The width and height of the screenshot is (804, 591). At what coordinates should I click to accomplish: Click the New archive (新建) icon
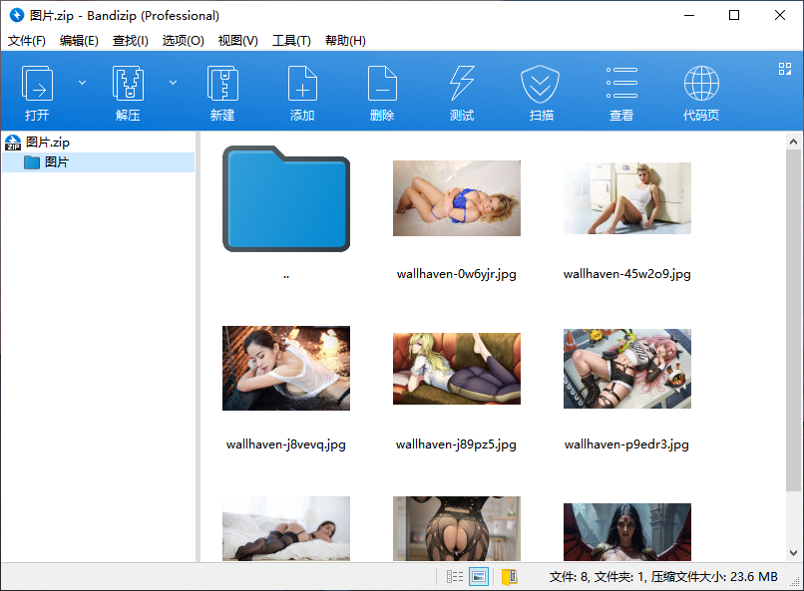pos(222,85)
